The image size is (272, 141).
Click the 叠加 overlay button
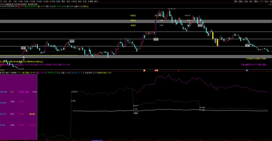(x=241, y=2)
